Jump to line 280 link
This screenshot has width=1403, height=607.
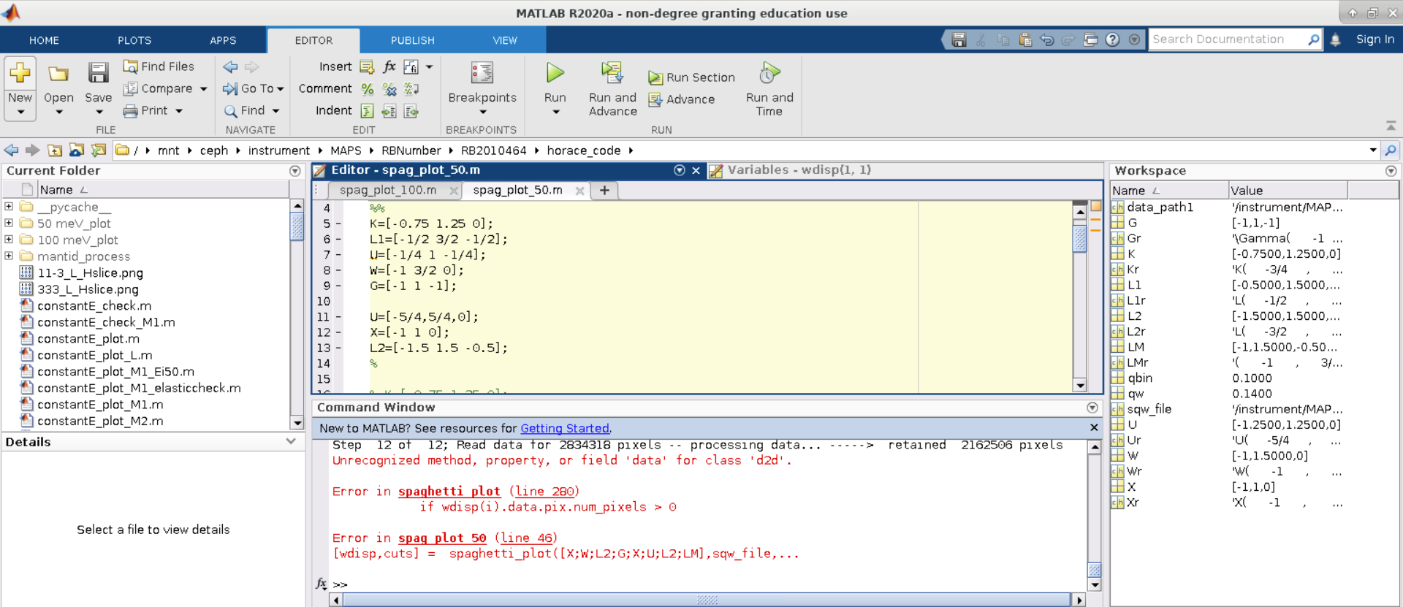[x=544, y=491]
